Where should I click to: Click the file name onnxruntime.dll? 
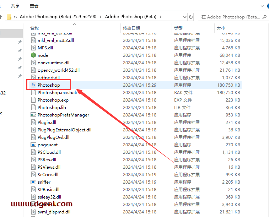[54, 63]
